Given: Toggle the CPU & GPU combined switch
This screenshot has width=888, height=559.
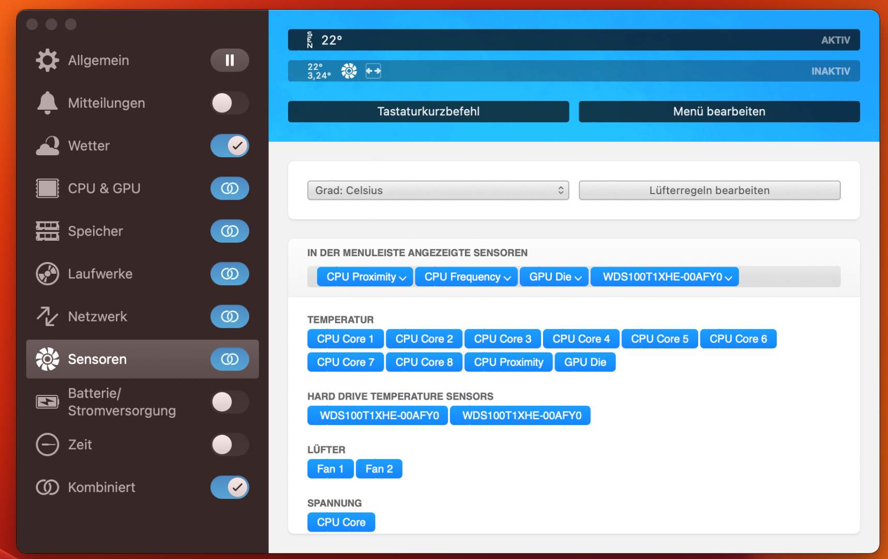Looking at the screenshot, I should click(x=230, y=188).
